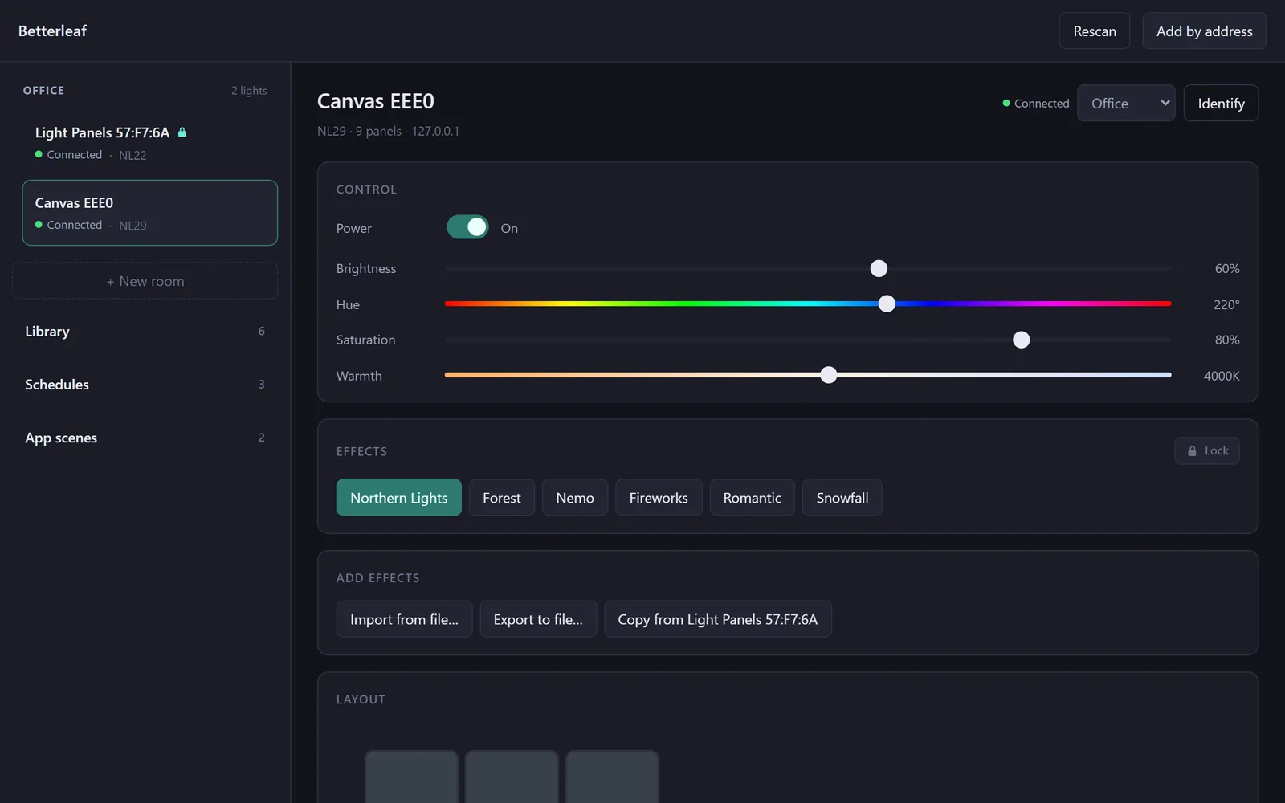Open the Schedules section

point(145,385)
